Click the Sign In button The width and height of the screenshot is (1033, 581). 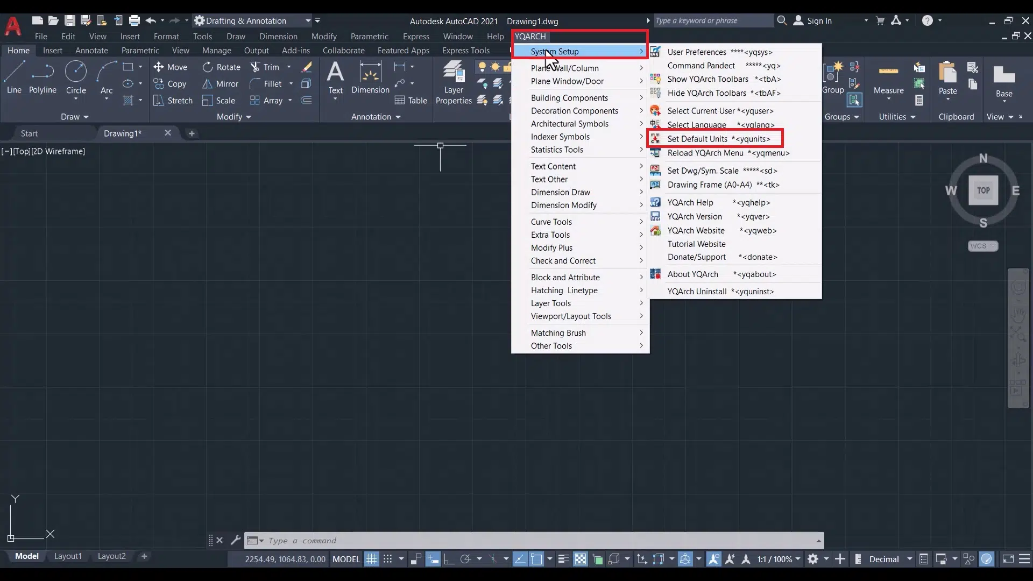tap(818, 21)
